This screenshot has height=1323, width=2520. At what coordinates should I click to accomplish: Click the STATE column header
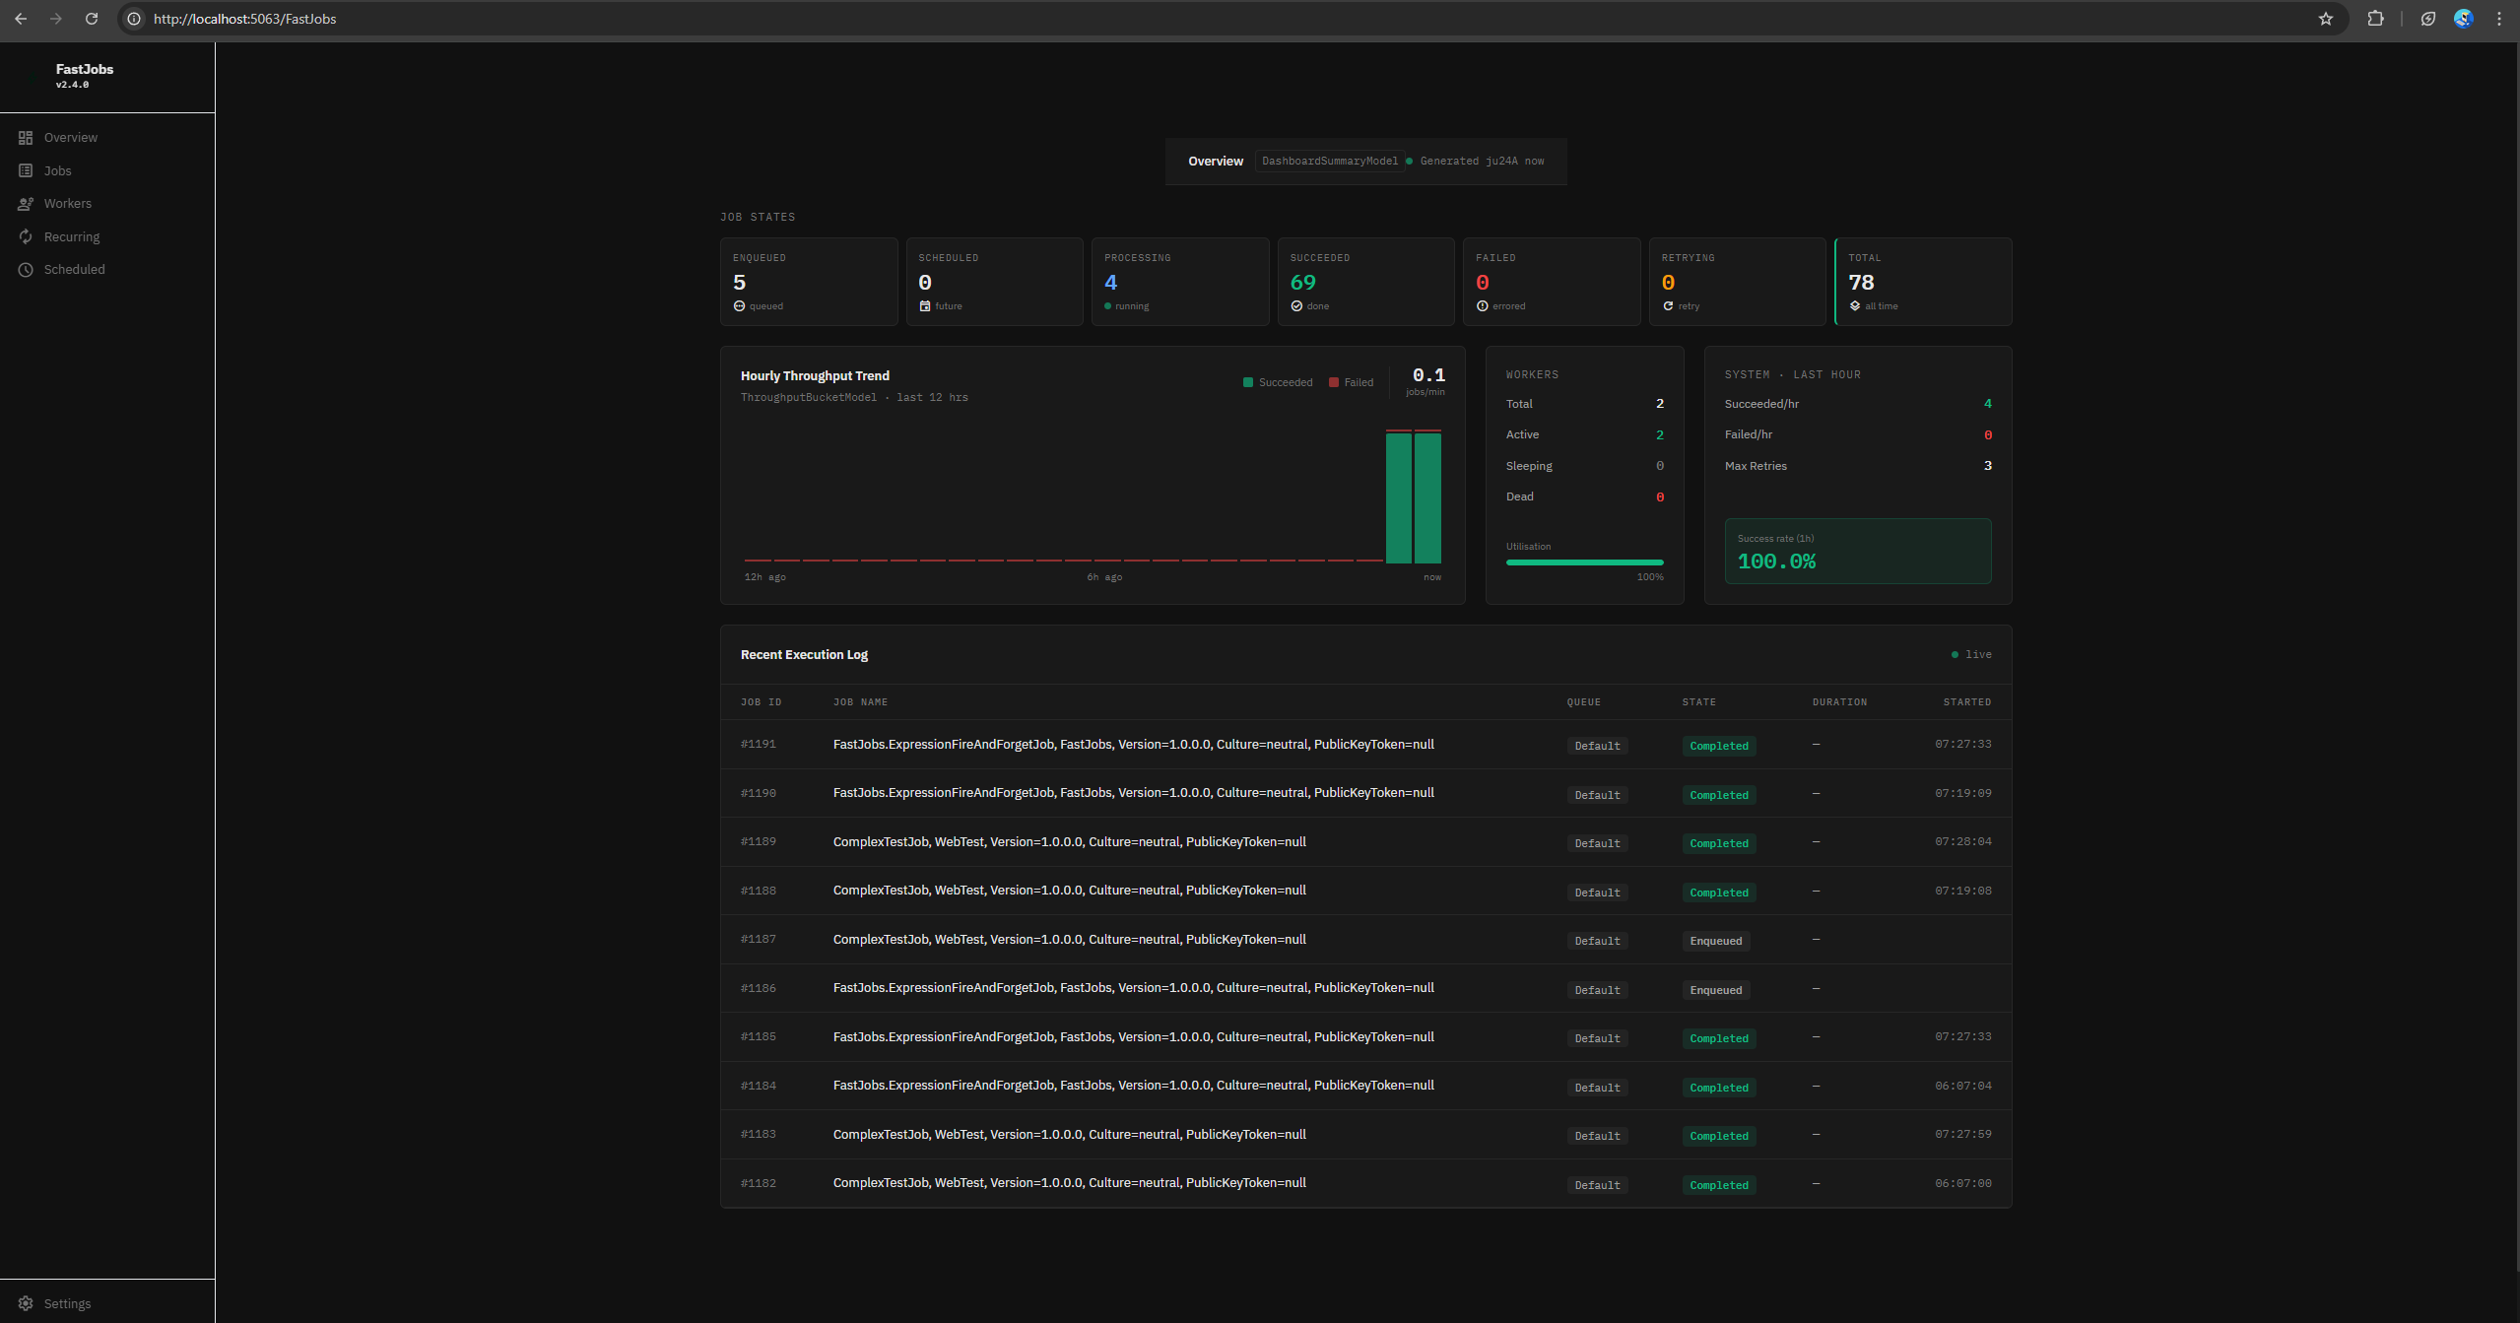[x=1698, y=702]
